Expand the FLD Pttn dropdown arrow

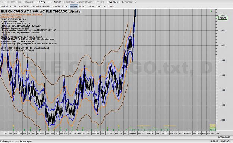click(x=47, y=2)
